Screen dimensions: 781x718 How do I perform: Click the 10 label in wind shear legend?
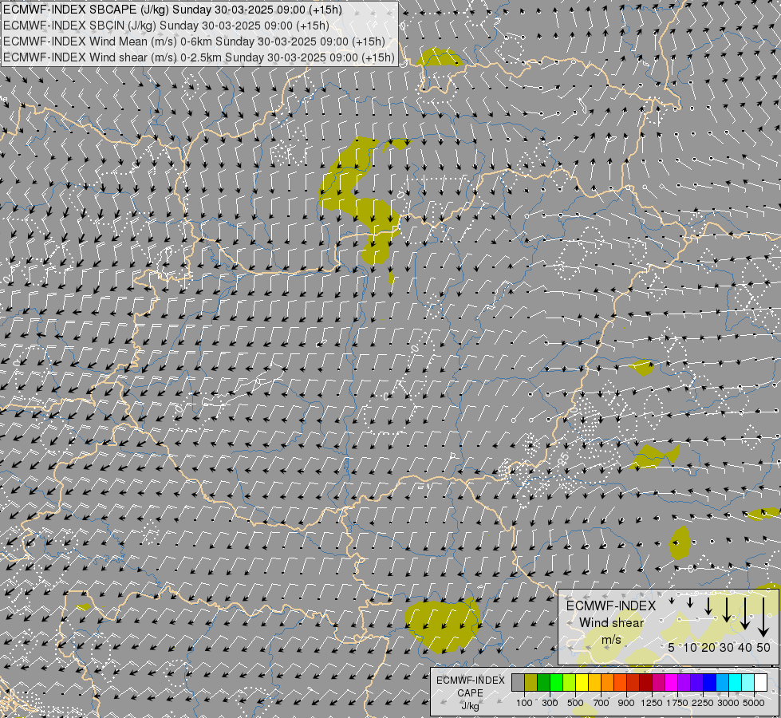click(x=690, y=647)
